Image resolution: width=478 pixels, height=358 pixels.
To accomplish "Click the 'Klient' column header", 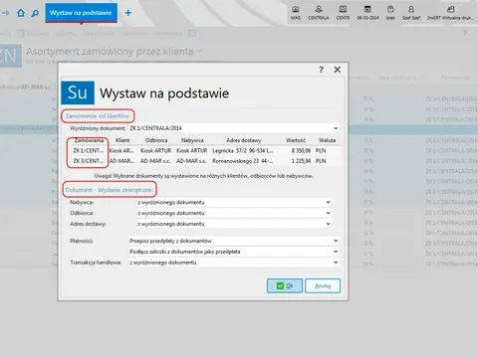I will [x=122, y=140].
